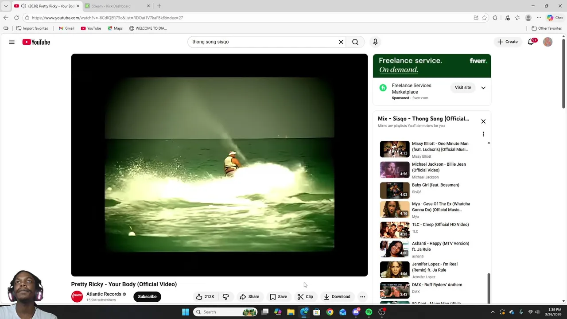Open the YouTube account avatar menu
This screenshot has height=319, width=567.
pyautogui.click(x=548, y=42)
